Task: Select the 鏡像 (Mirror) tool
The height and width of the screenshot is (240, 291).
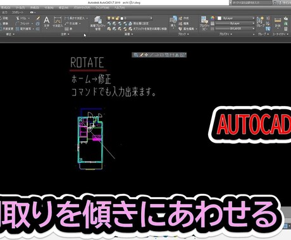Action: tap(4, 23)
